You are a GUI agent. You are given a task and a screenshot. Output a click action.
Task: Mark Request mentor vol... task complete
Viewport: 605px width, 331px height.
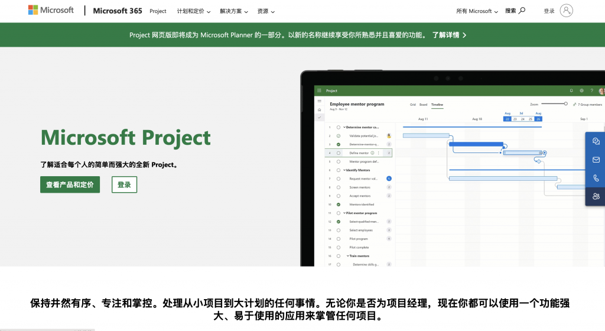coord(339,179)
